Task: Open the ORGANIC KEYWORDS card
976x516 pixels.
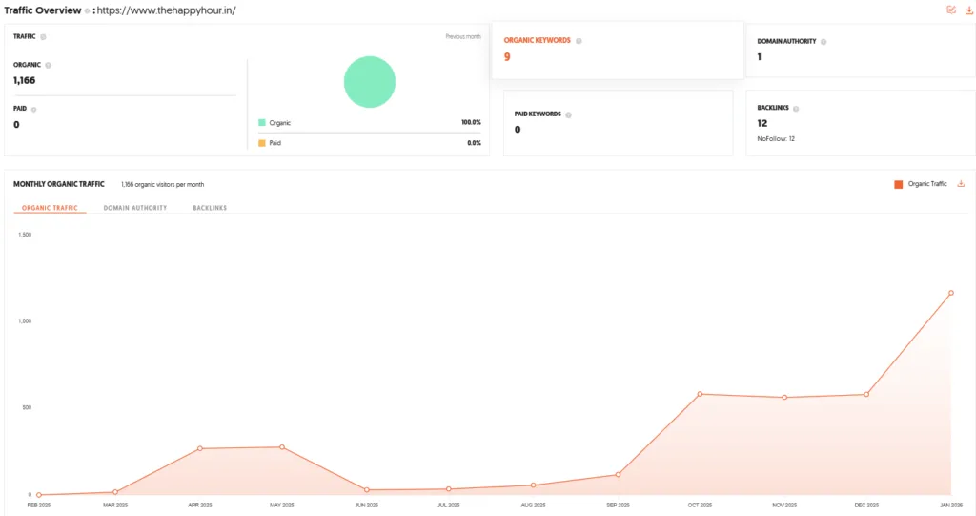Action: click(618, 50)
